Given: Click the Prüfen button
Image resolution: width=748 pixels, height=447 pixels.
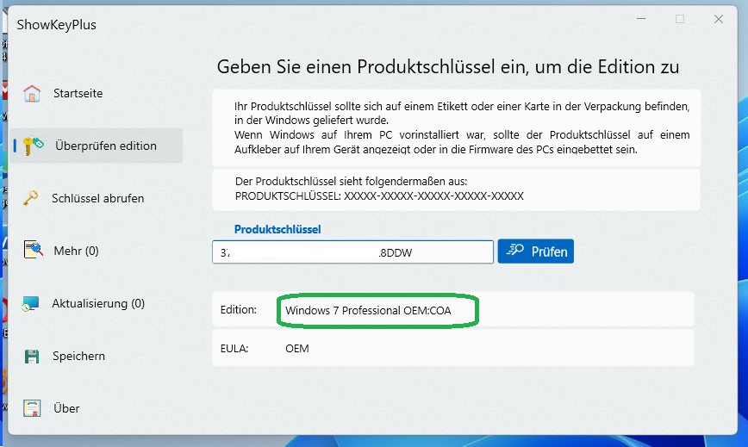Looking at the screenshot, I should coord(536,251).
